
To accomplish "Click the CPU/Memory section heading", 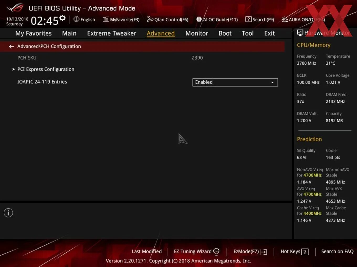I will pos(314,45).
